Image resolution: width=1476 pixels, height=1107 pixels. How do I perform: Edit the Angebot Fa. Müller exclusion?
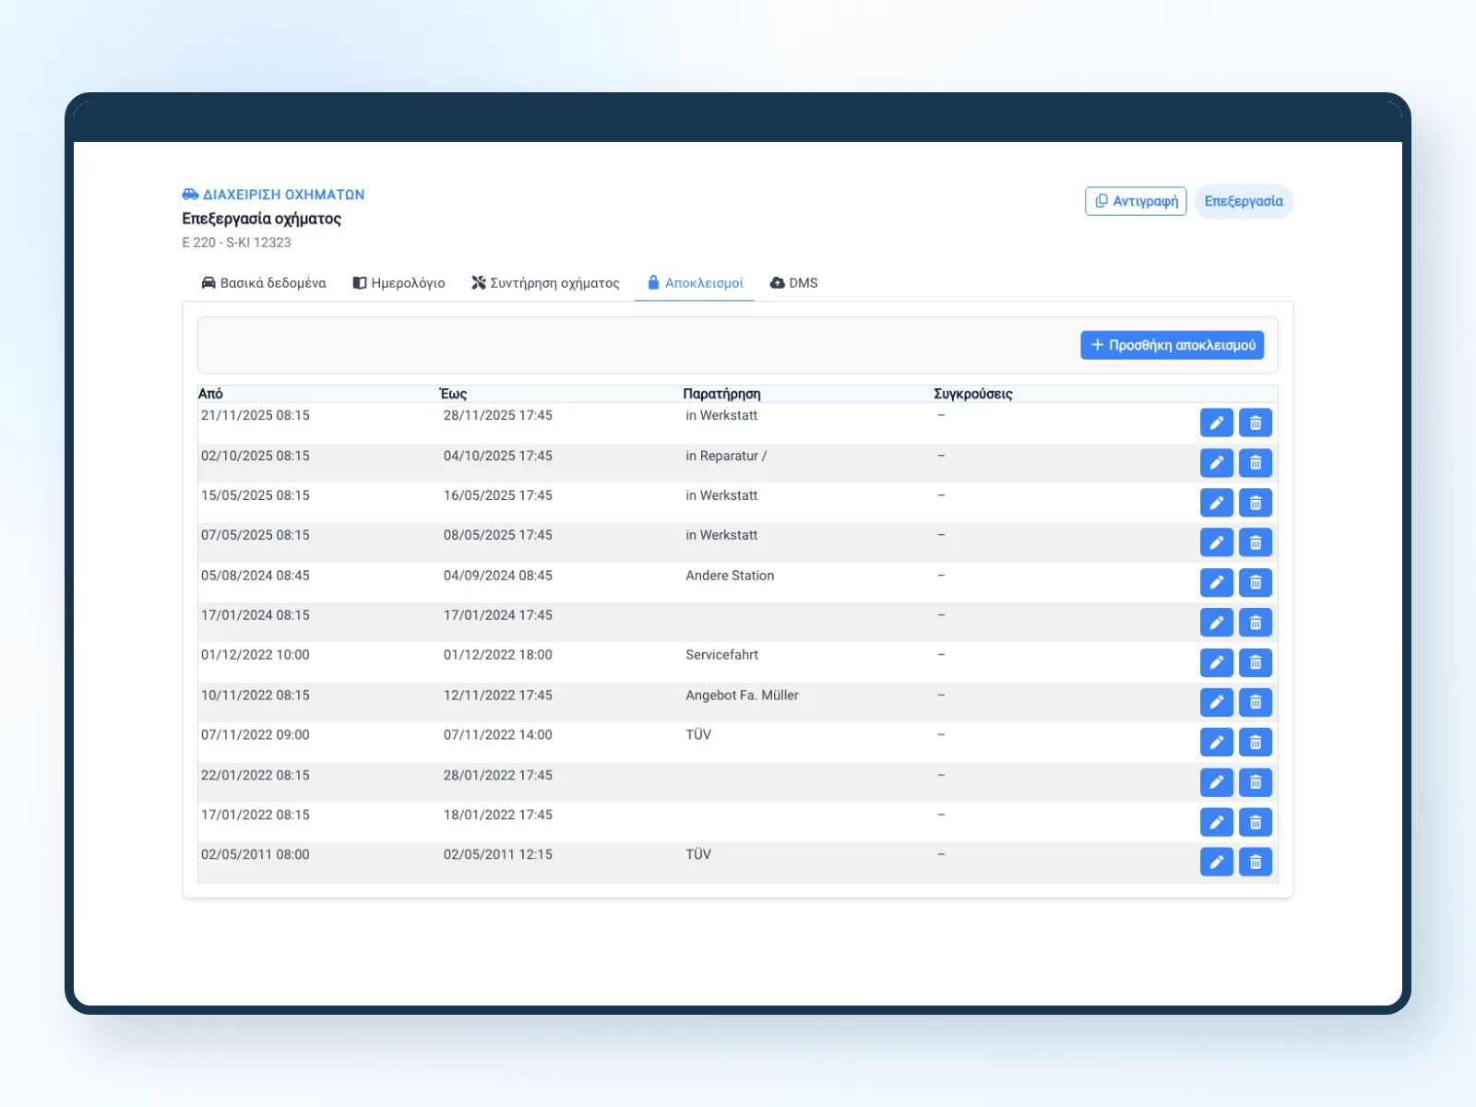point(1217,702)
